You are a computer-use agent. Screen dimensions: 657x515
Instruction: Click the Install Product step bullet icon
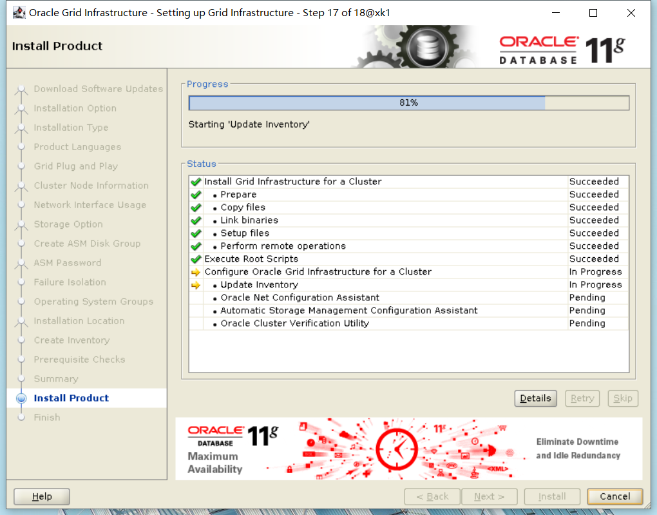coord(21,398)
